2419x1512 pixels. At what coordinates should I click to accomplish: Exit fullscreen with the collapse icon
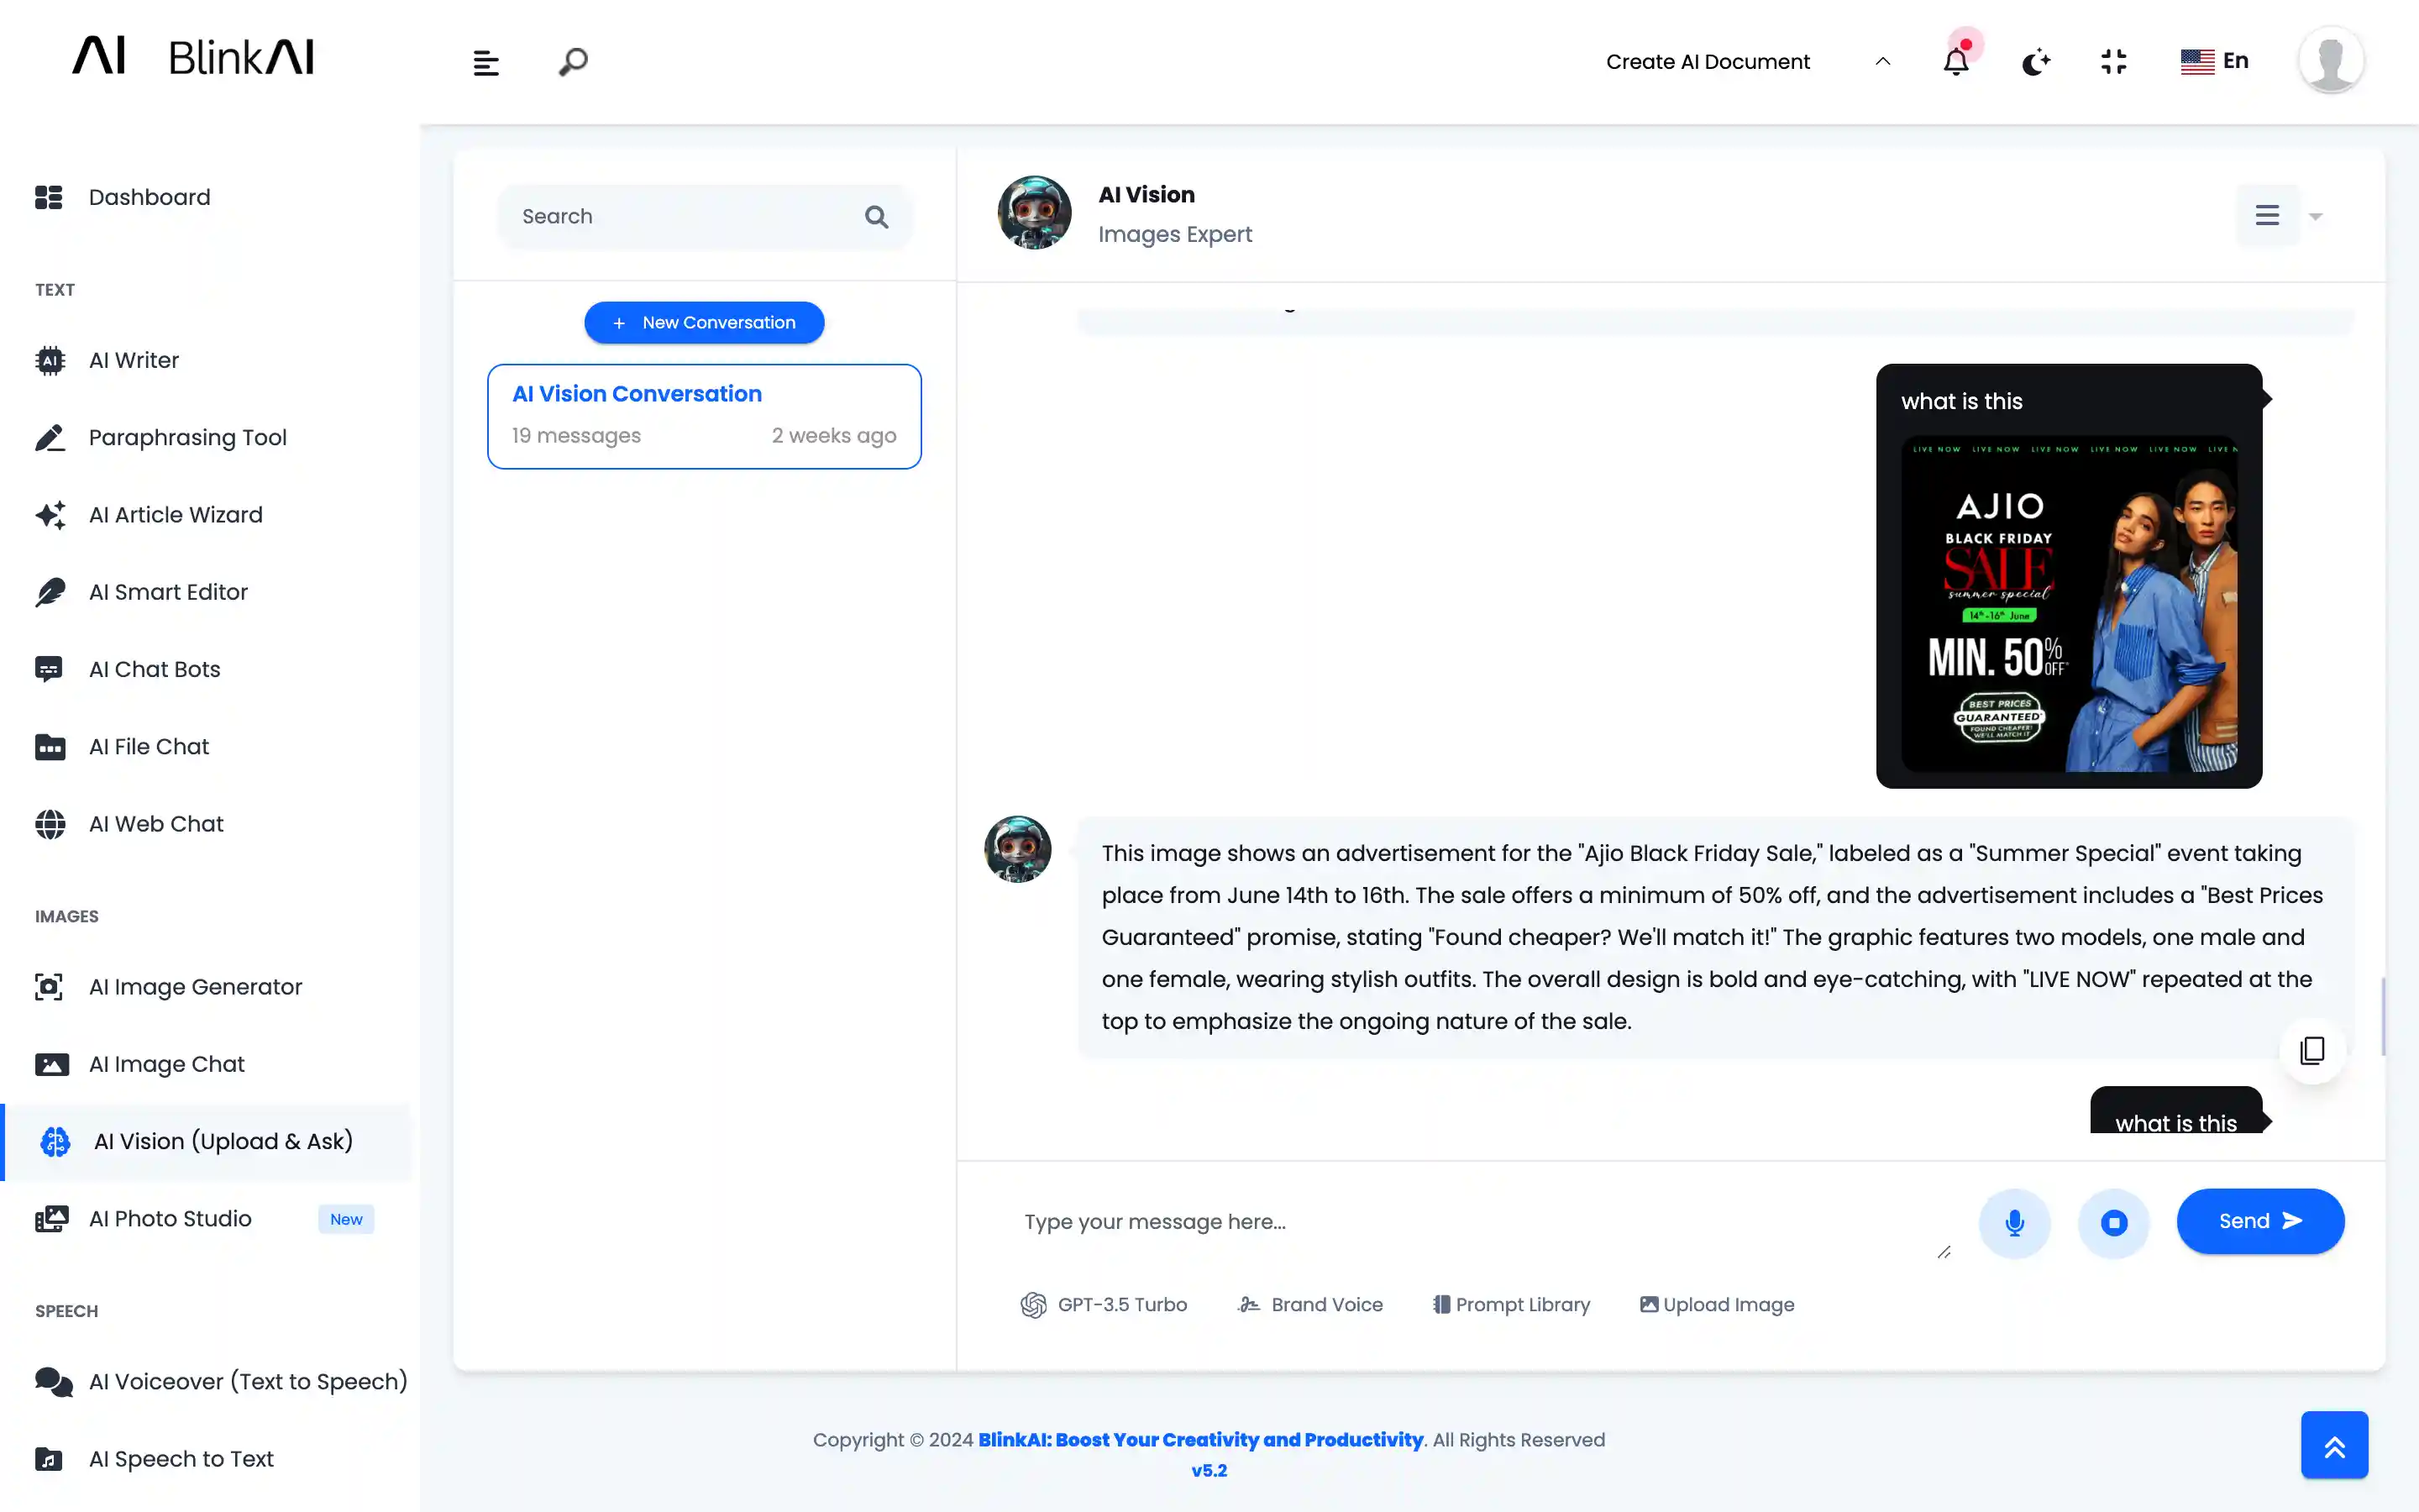pyautogui.click(x=2113, y=62)
